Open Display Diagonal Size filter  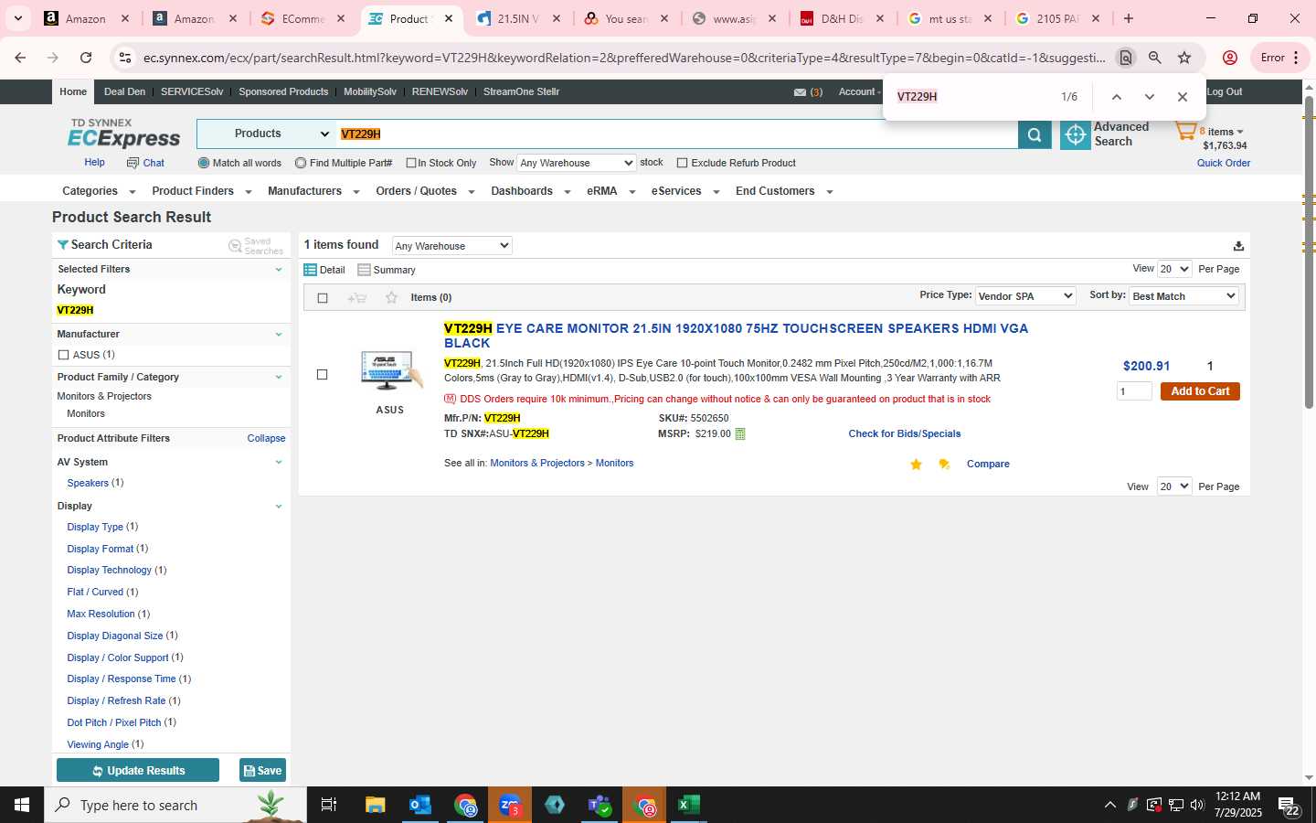pyautogui.click(x=114, y=636)
